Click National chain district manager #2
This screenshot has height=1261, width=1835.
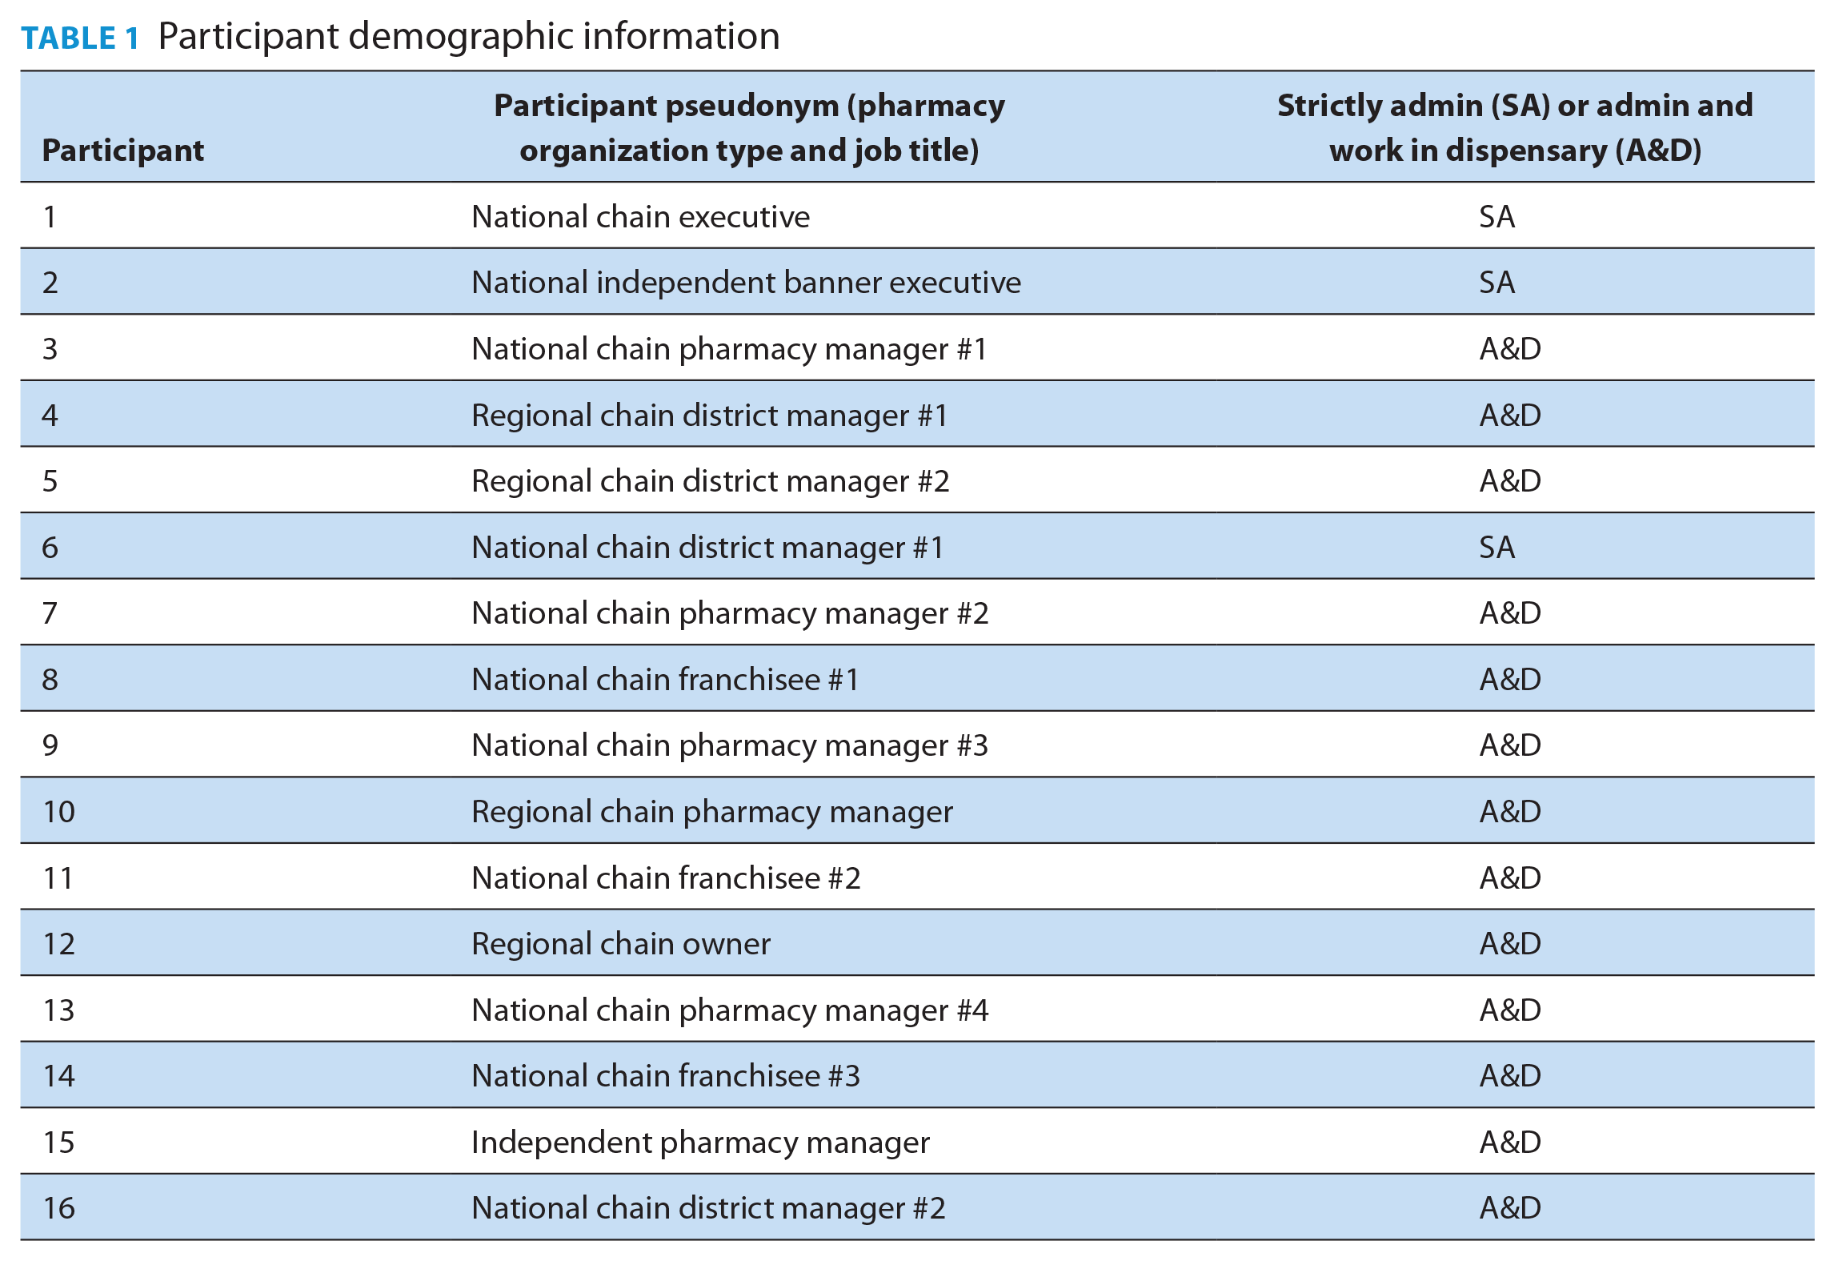(708, 1207)
